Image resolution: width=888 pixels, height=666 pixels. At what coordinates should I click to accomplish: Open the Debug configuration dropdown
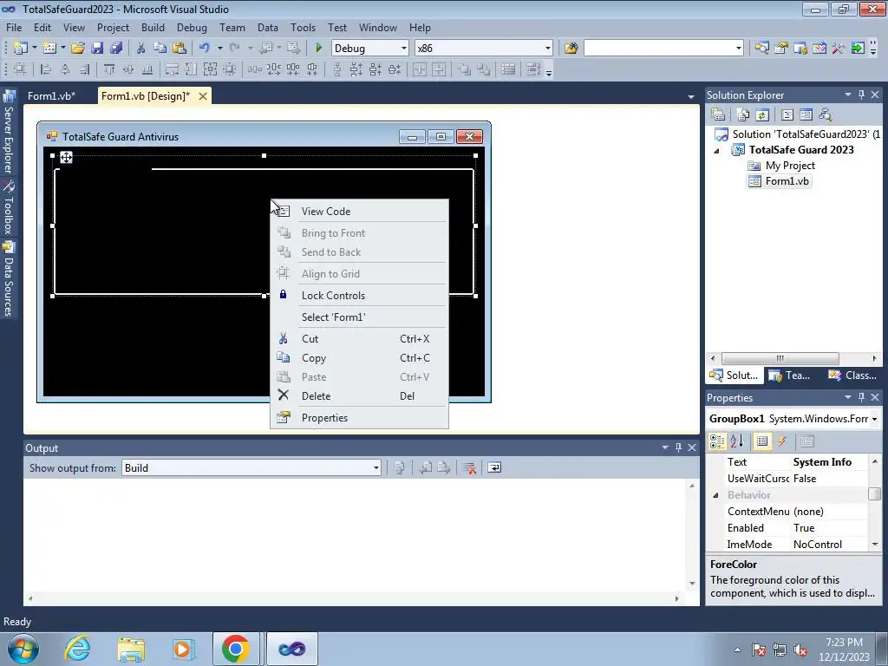404,49
